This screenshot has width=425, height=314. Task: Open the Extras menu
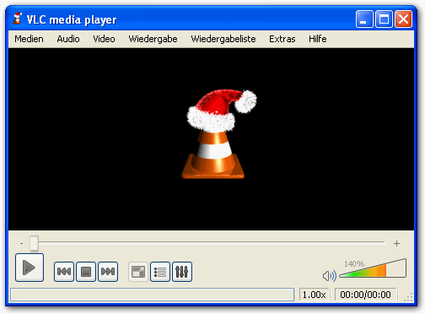click(282, 39)
